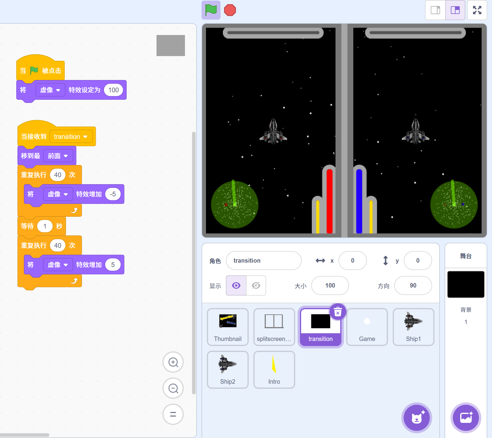Select the Intro sprite
Viewport: 492px width, 438px height.
point(274,369)
